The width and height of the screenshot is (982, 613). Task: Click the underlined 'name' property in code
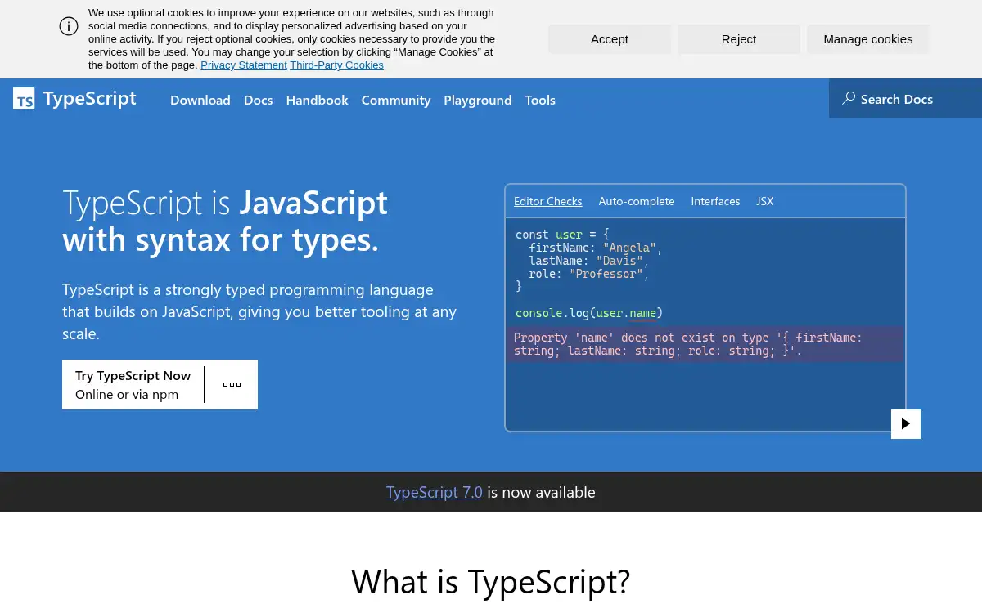click(643, 313)
